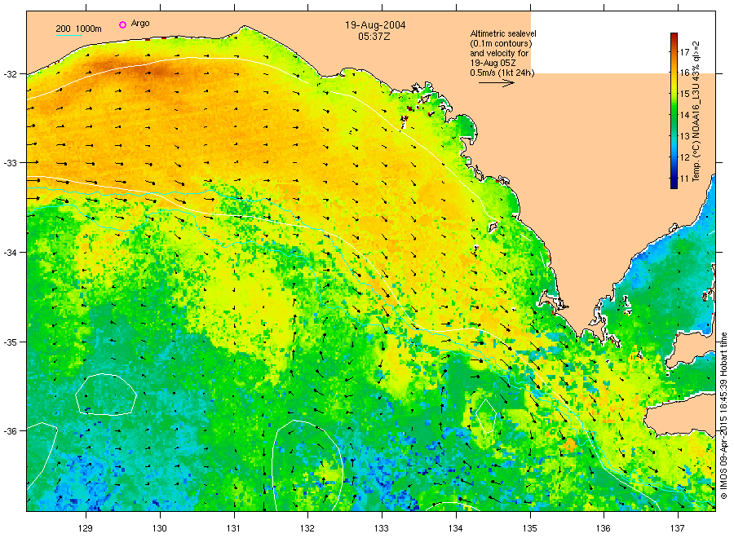
Task: Click the '14' tick on temperature color bar
Action: tap(684, 115)
